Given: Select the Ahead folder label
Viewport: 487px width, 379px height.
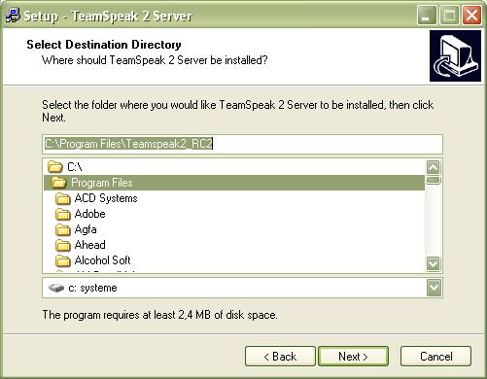Looking at the screenshot, I should click(89, 245).
